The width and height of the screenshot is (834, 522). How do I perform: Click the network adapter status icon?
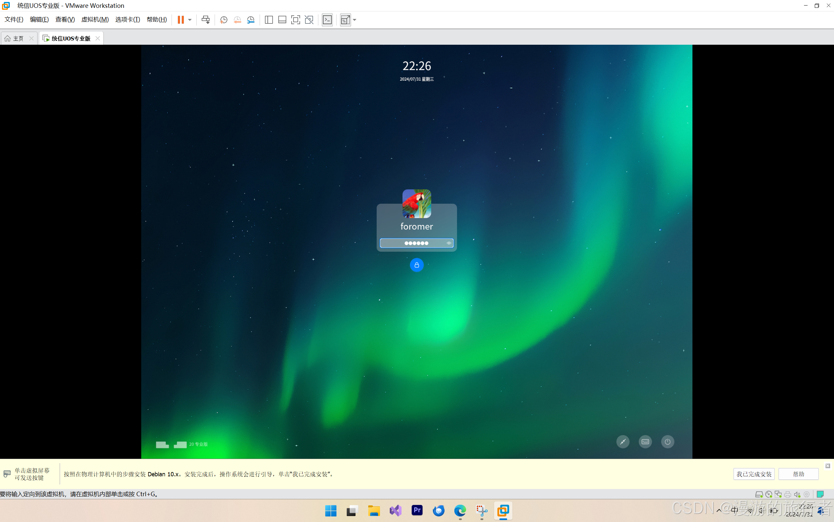coord(778,494)
